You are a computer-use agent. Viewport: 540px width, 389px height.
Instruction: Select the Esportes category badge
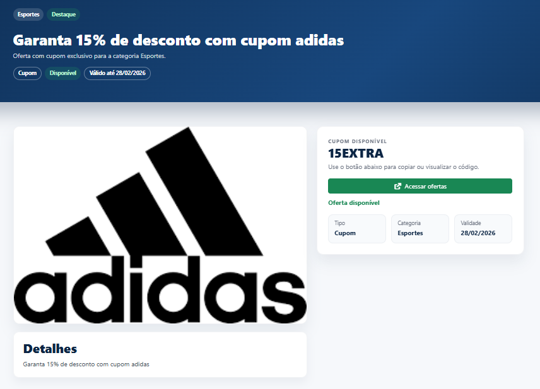28,15
